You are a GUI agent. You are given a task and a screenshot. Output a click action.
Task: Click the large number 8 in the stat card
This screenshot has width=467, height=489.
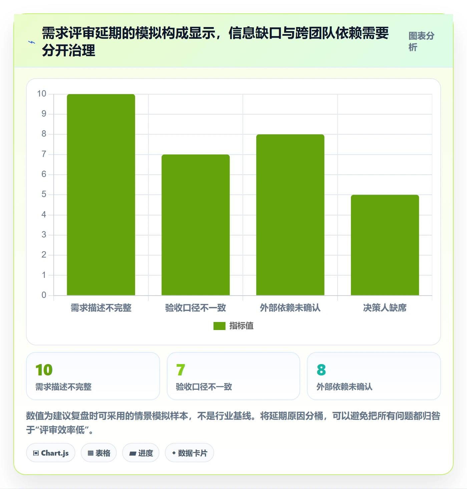point(321,370)
